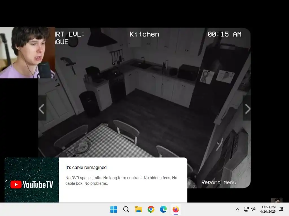The image size is (289, 216).
Task: Open the YouTube TV logo ad image
Action: pyautogui.click(x=32, y=180)
